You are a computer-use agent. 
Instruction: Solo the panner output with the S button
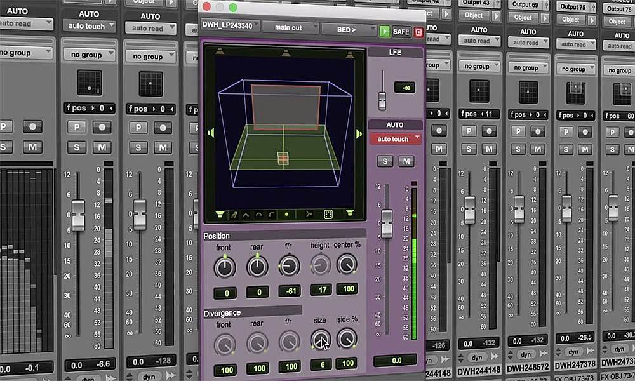(x=384, y=161)
